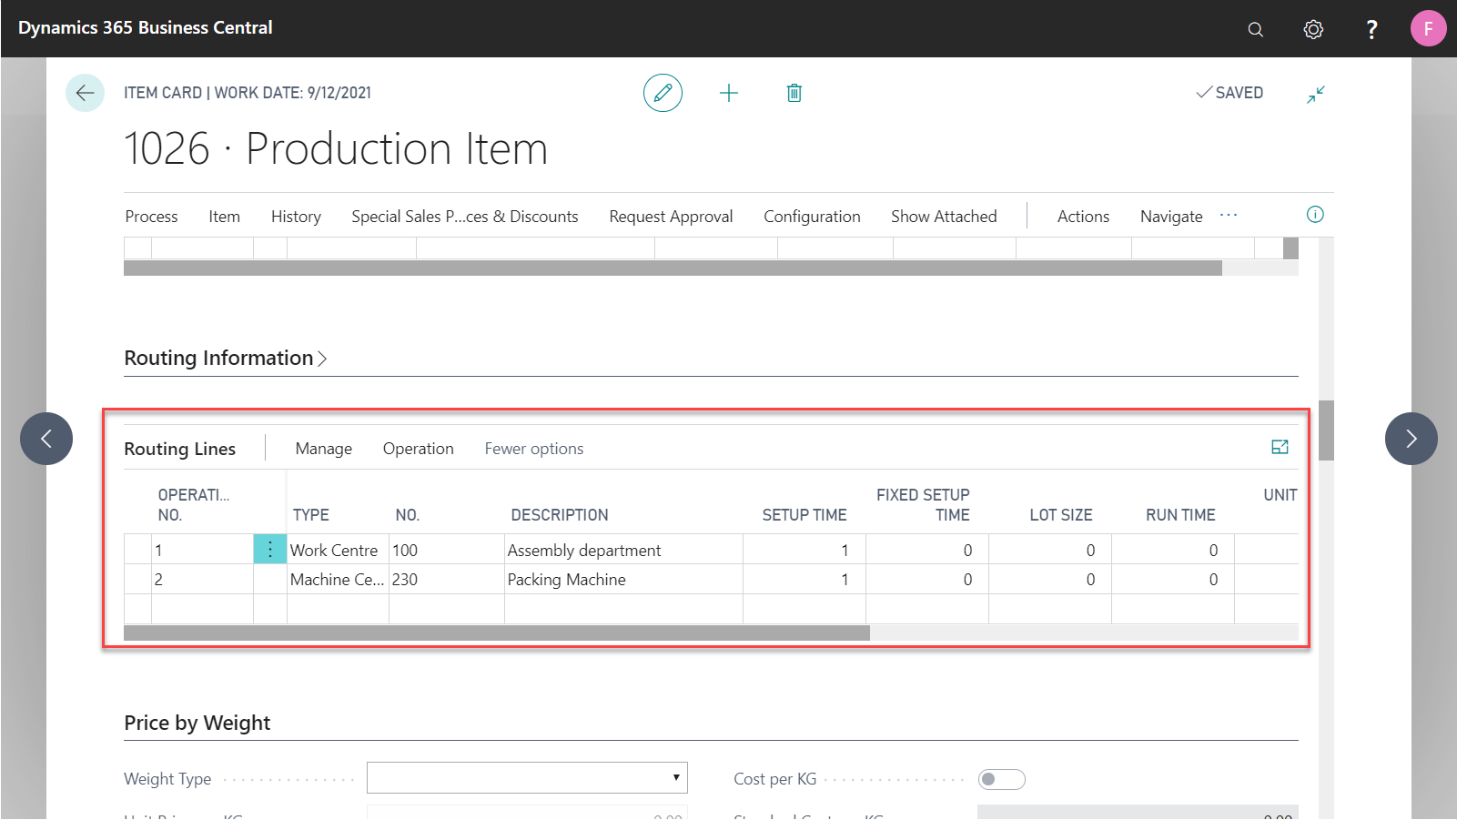Delete item with the trash icon

pos(794,93)
